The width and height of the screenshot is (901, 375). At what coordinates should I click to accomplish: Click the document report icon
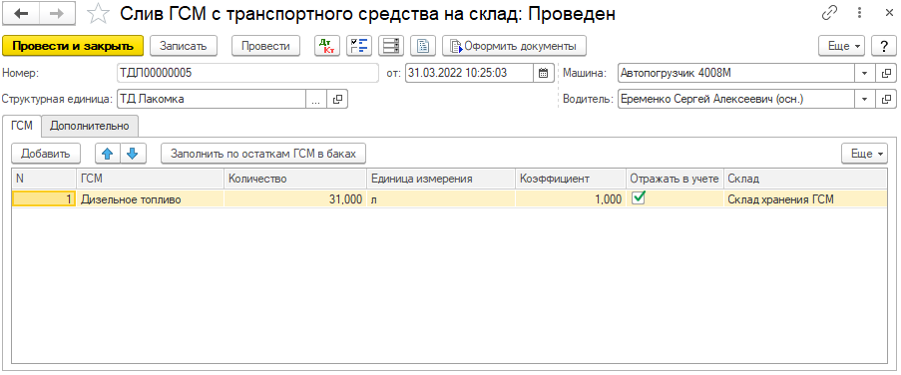click(423, 46)
